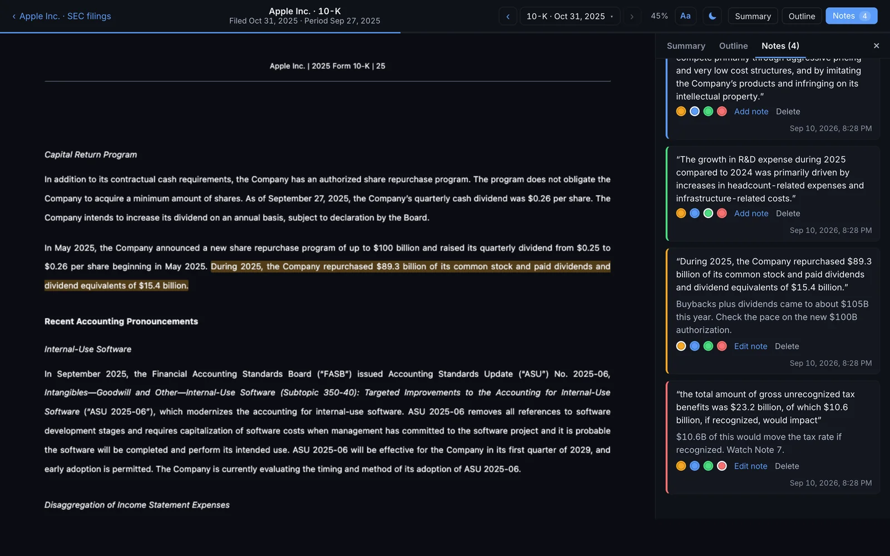This screenshot has width=890, height=556.
Task: Click the page header 'Apple Inc. | 2025 Form 10-K | 25'
Action: pyautogui.click(x=328, y=66)
